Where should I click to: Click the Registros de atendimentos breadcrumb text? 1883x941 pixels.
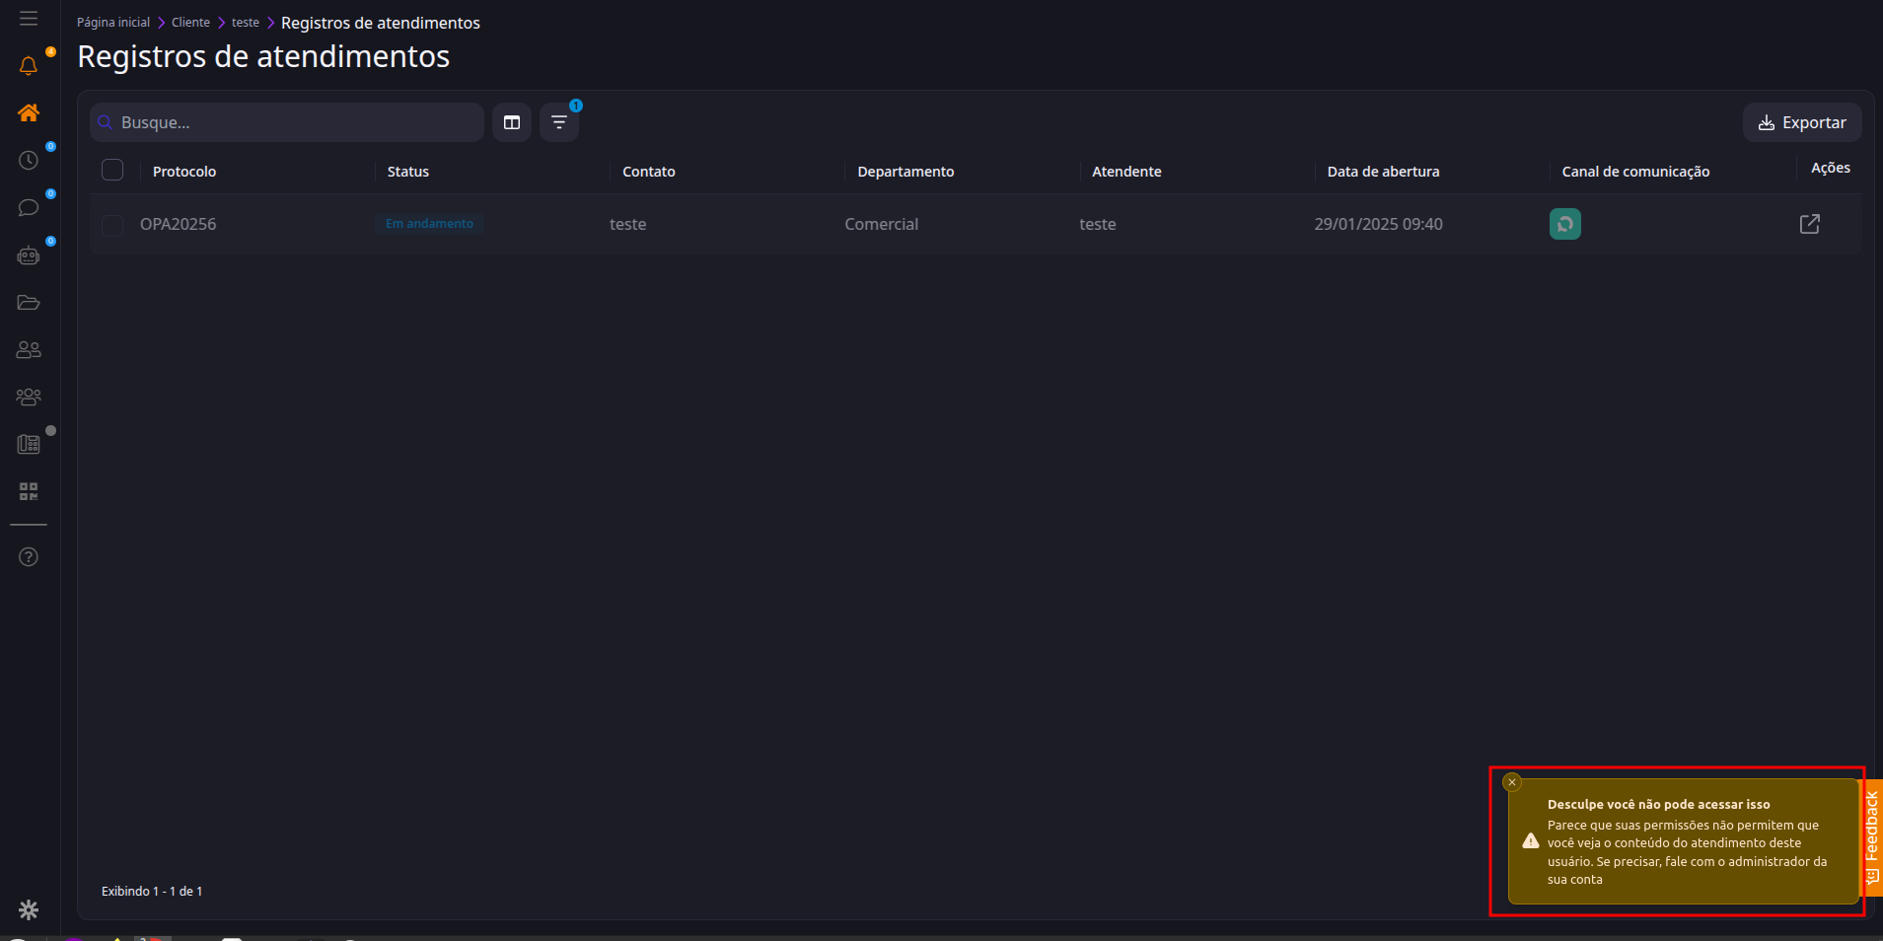coord(381,23)
